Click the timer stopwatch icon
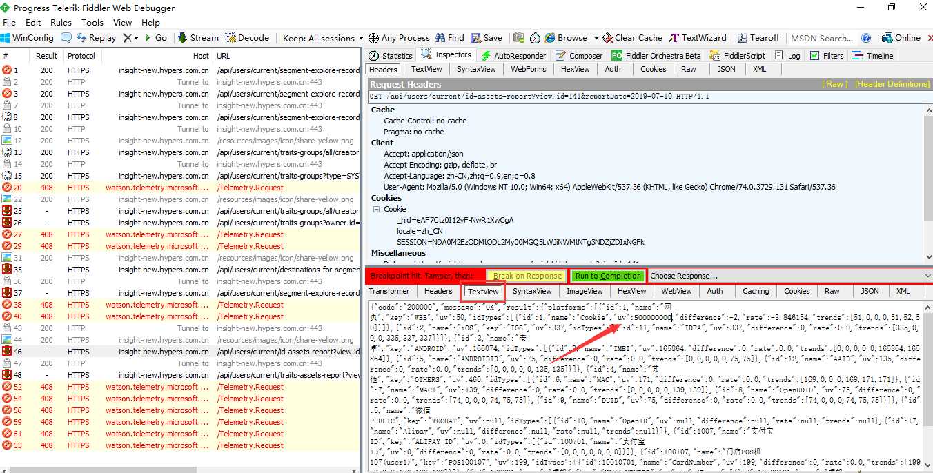The height and width of the screenshot is (473, 933). (536, 38)
